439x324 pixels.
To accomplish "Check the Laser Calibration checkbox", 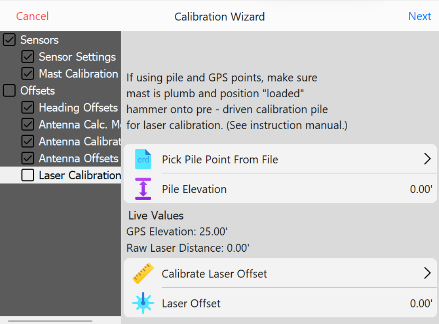I will click(28, 175).
